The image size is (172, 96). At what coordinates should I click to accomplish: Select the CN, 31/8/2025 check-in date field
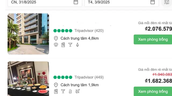[x=45, y=3]
